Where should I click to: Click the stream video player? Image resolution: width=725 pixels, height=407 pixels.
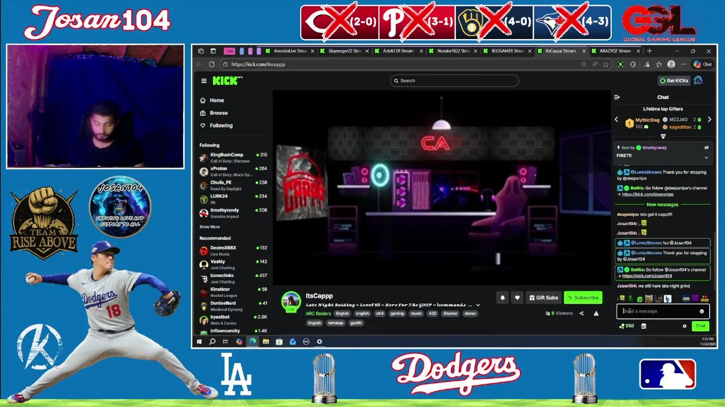coord(442,188)
